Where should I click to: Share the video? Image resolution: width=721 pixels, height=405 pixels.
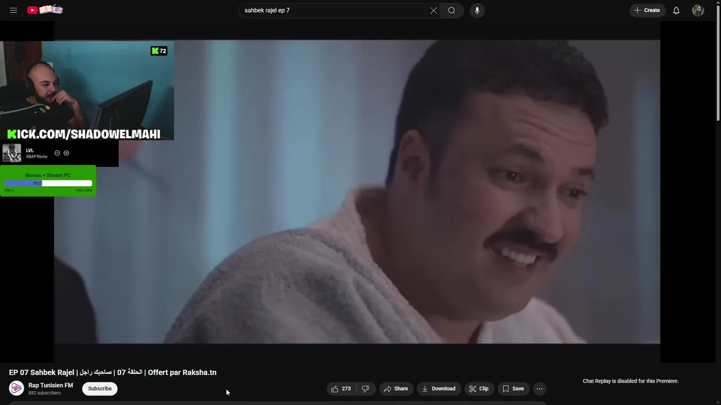[396, 389]
